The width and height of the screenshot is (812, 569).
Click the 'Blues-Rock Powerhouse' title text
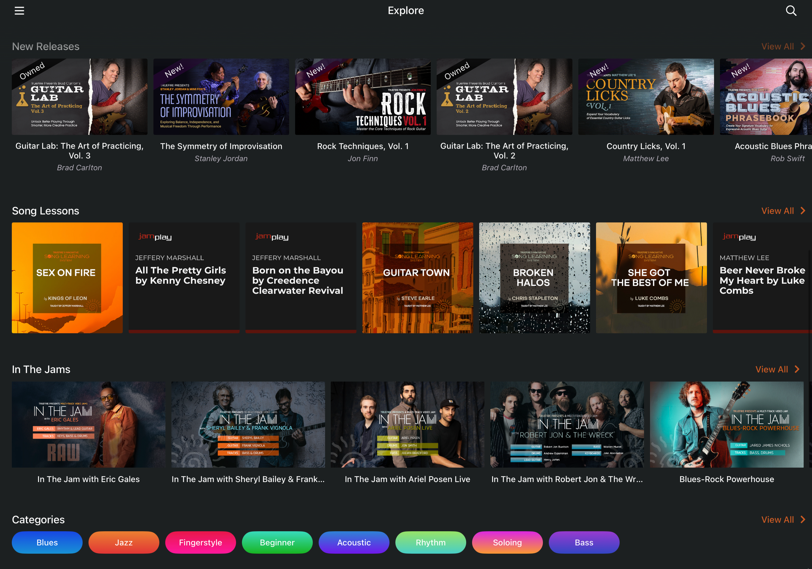(727, 479)
